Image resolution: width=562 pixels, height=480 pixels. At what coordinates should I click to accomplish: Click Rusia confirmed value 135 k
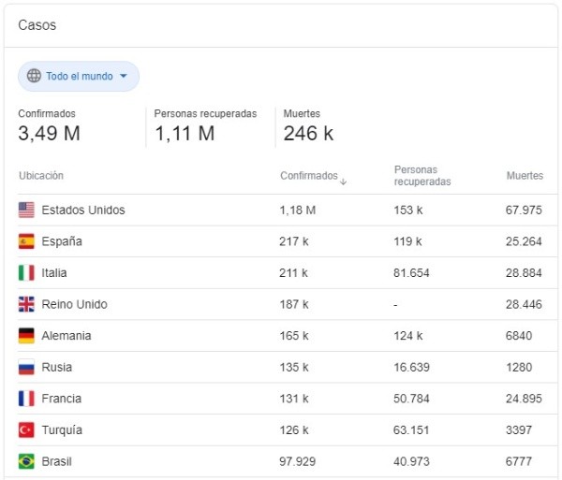pos(294,367)
